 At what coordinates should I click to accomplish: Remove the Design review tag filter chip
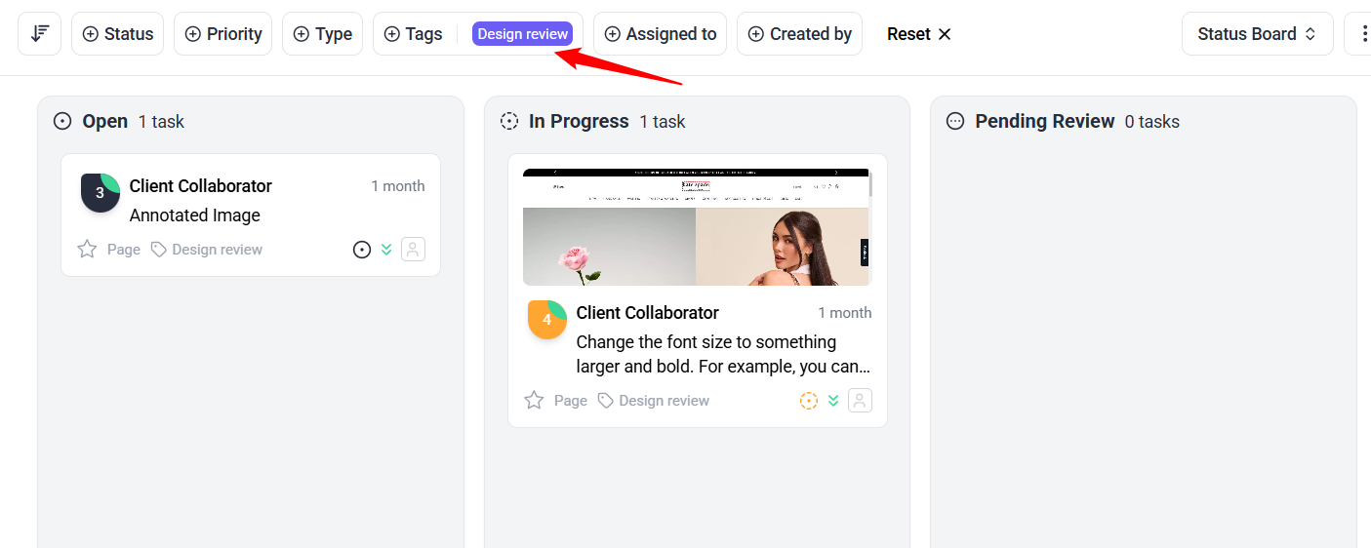point(522,34)
